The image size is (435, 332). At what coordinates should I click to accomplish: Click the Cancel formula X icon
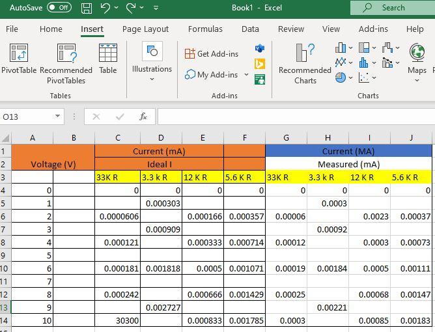[96, 117]
